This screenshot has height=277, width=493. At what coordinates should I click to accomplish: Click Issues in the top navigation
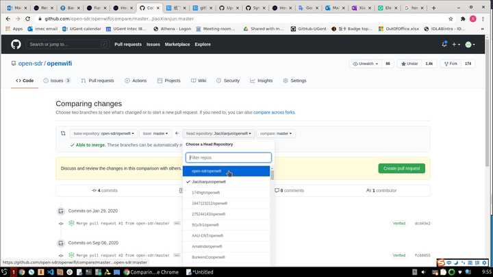[153, 44]
